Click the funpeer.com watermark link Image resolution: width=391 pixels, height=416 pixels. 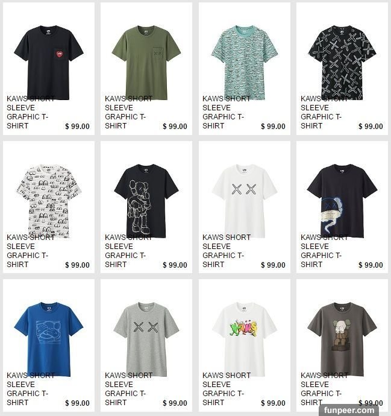(349, 410)
